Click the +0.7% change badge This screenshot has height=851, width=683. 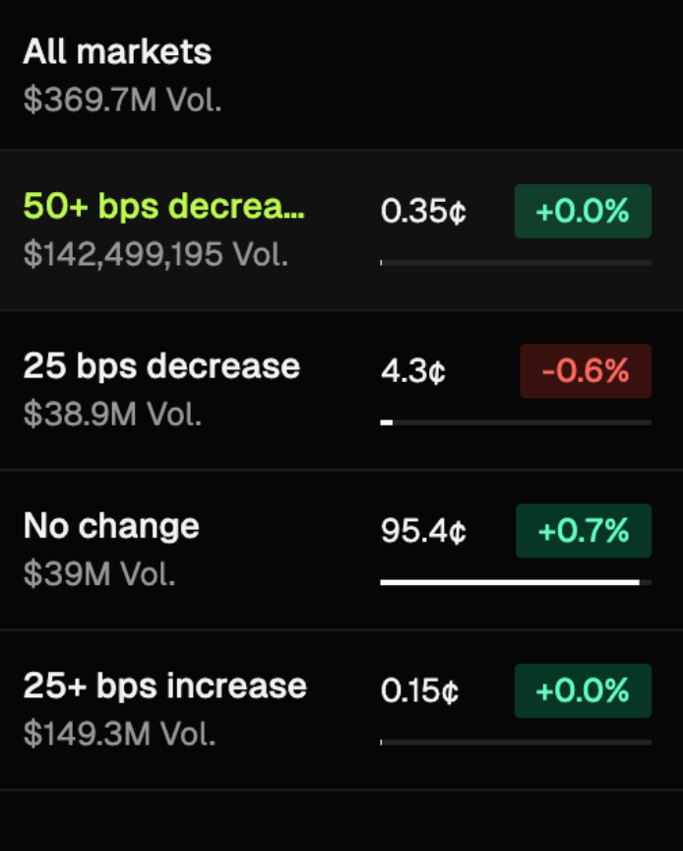(x=584, y=531)
